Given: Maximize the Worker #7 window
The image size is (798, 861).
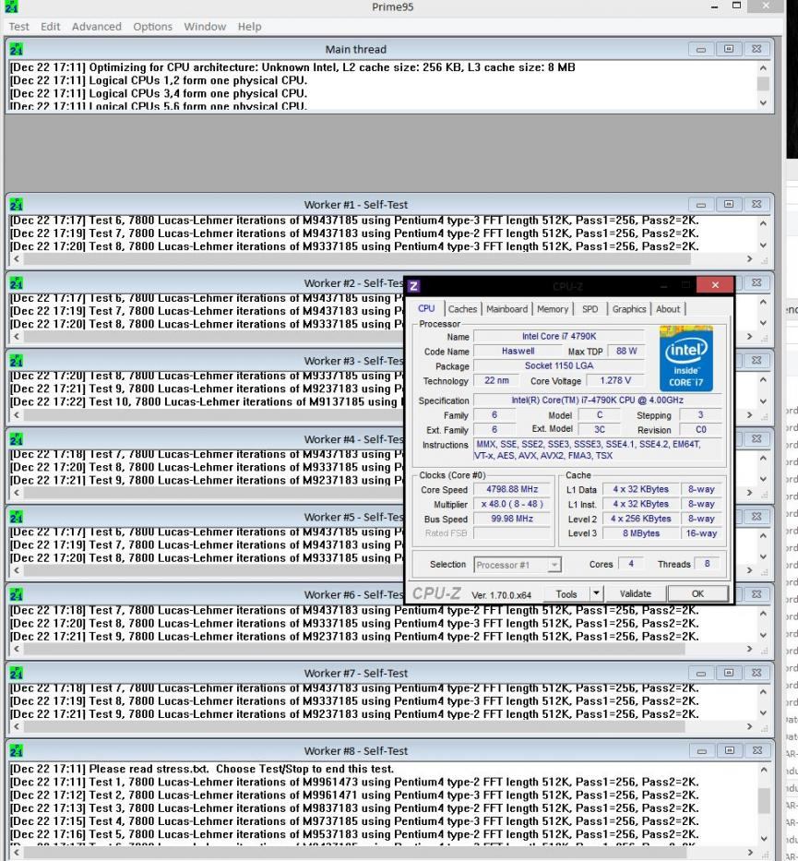Looking at the screenshot, I should coord(728,673).
